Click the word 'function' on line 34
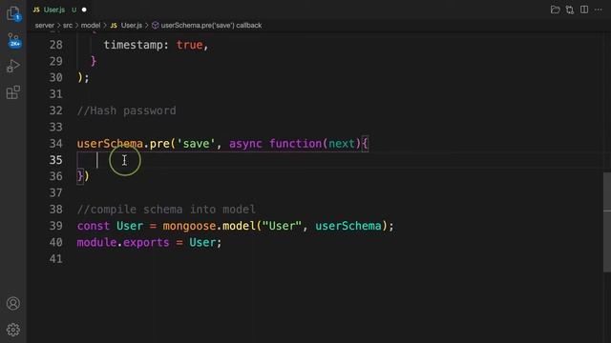Image resolution: width=611 pixels, height=343 pixels. [x=295, y=144]
